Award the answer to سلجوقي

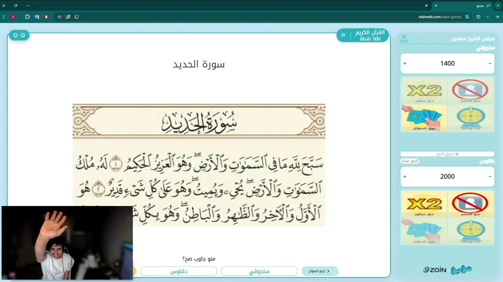click(x=259, y=271)
